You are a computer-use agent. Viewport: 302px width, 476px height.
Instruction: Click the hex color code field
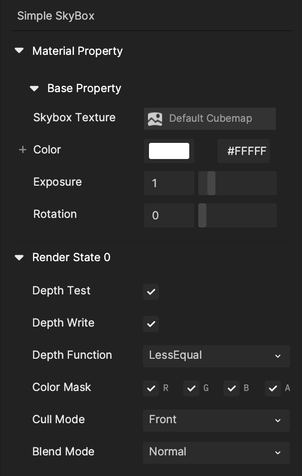coord(244,151)
